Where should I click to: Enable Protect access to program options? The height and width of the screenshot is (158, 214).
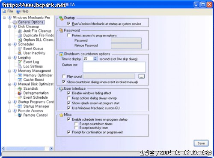pos(69,35)
